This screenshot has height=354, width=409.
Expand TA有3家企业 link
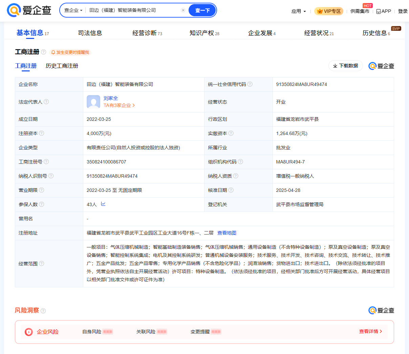click(119, 106)
